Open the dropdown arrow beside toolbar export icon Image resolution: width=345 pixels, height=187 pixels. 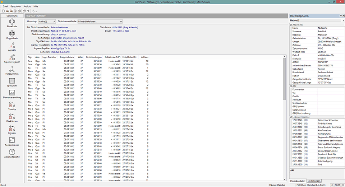pos(36,11)
